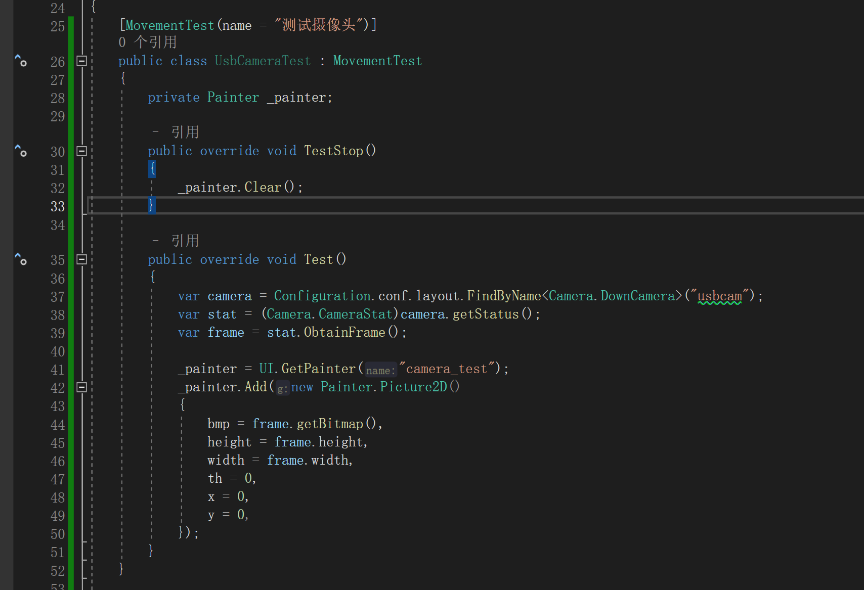
Task: Collapse the TestStop method body
Action: 81,151
